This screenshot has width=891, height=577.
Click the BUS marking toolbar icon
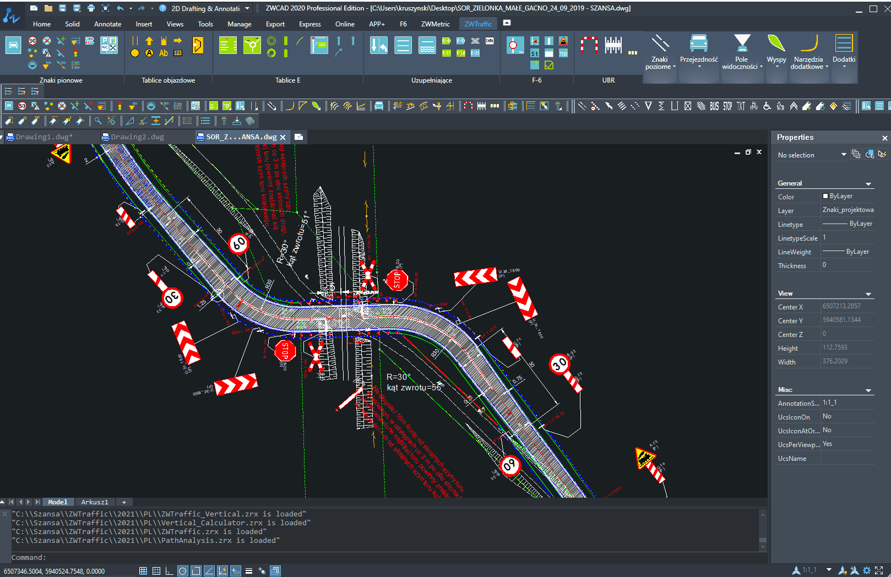[x=714, y=106]
